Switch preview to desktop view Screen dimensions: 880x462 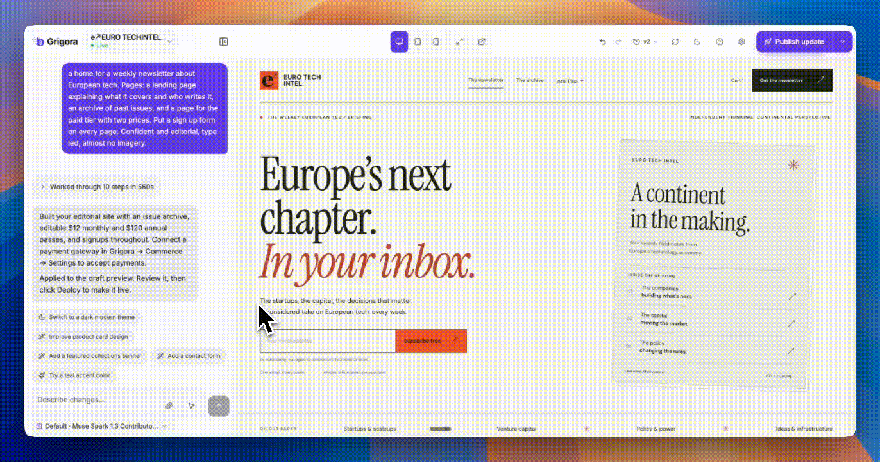pyautogui.click(x=399, y=42)
